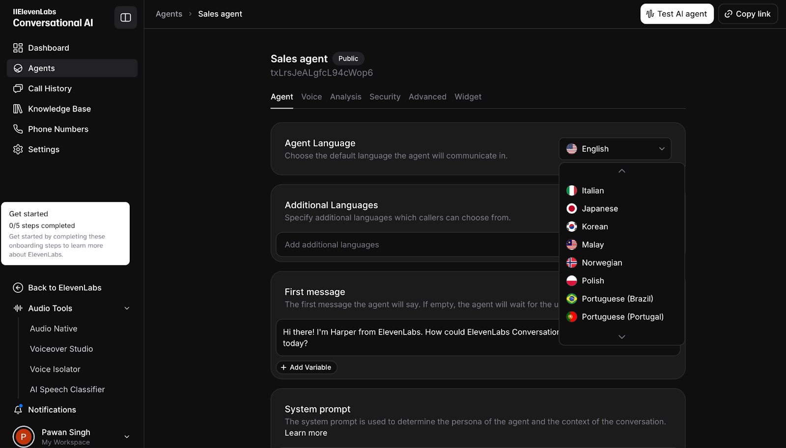
Task: Open the Dashboard sidebar item
Action: (x=72, y=48)
